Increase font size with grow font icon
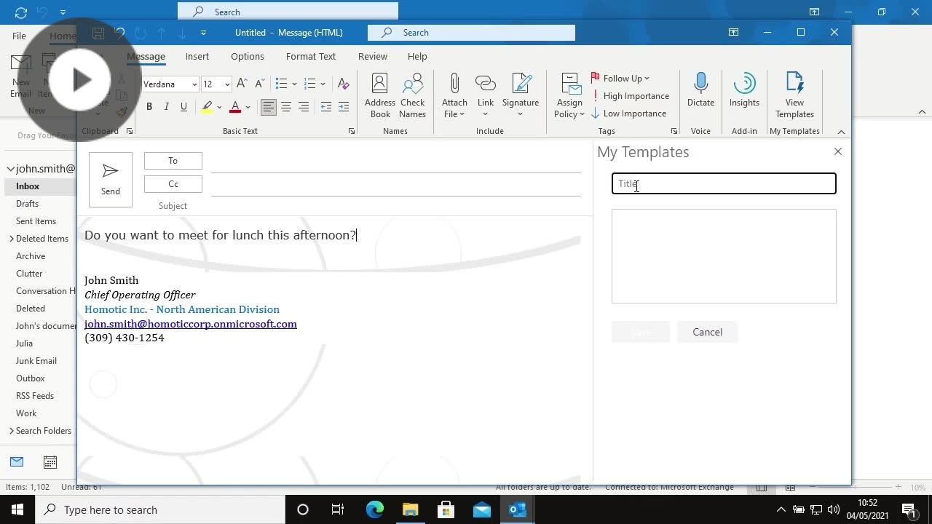Viewport: 932px width, 524px height. (x=242, y=84)
